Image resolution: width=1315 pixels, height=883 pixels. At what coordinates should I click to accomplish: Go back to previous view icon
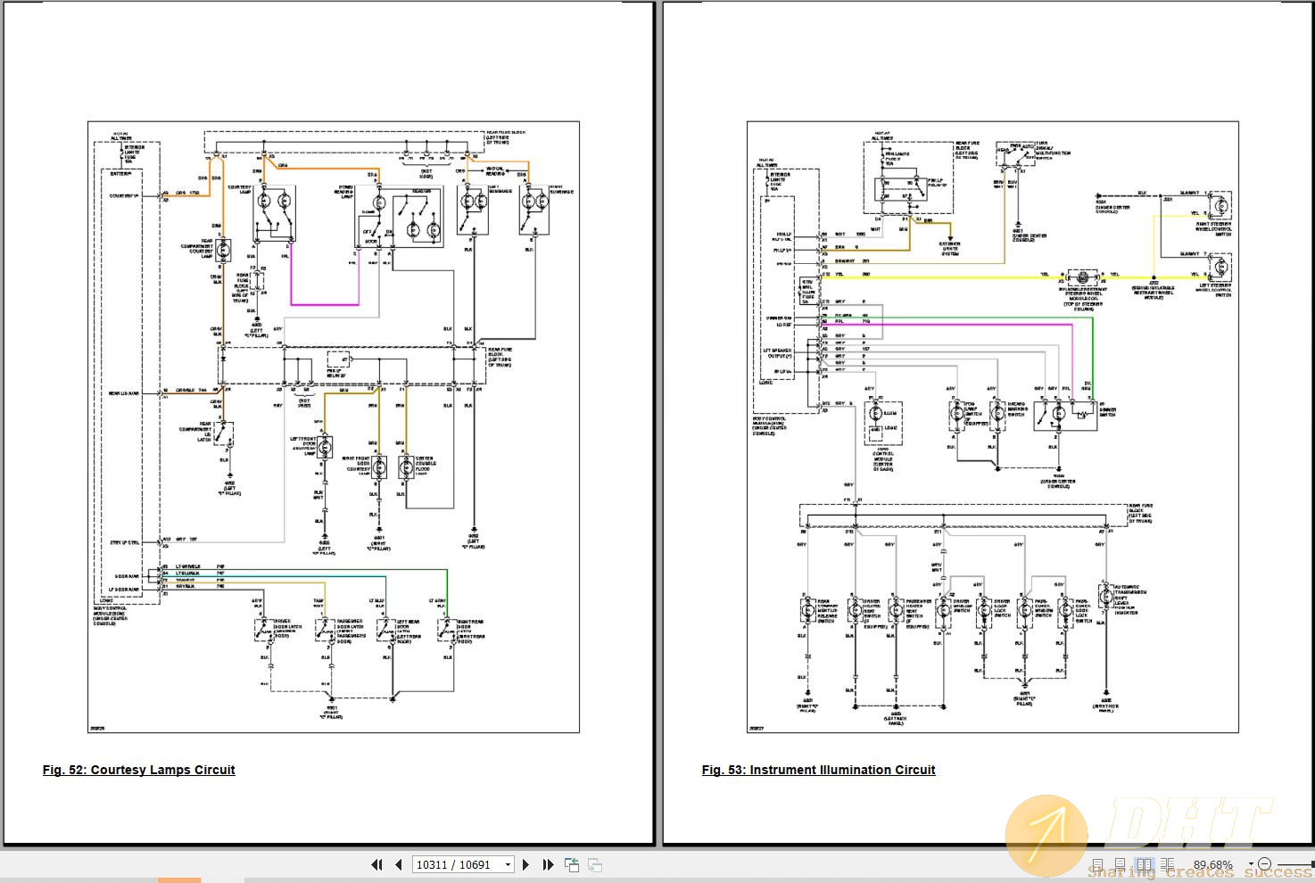[572, 864]
